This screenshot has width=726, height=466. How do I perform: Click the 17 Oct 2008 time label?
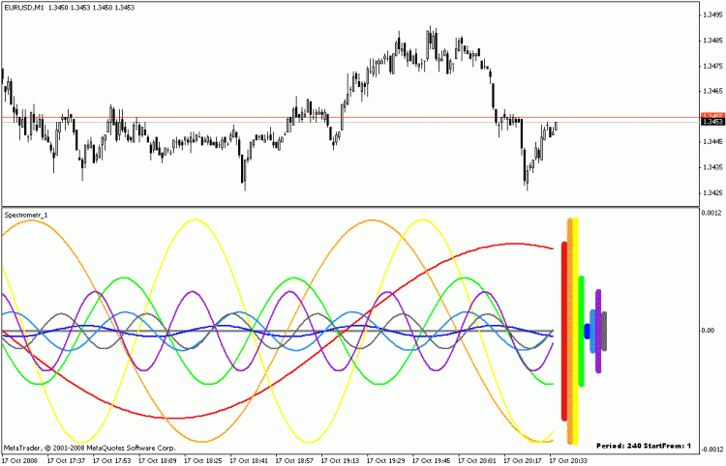click(x=19, y=461)
